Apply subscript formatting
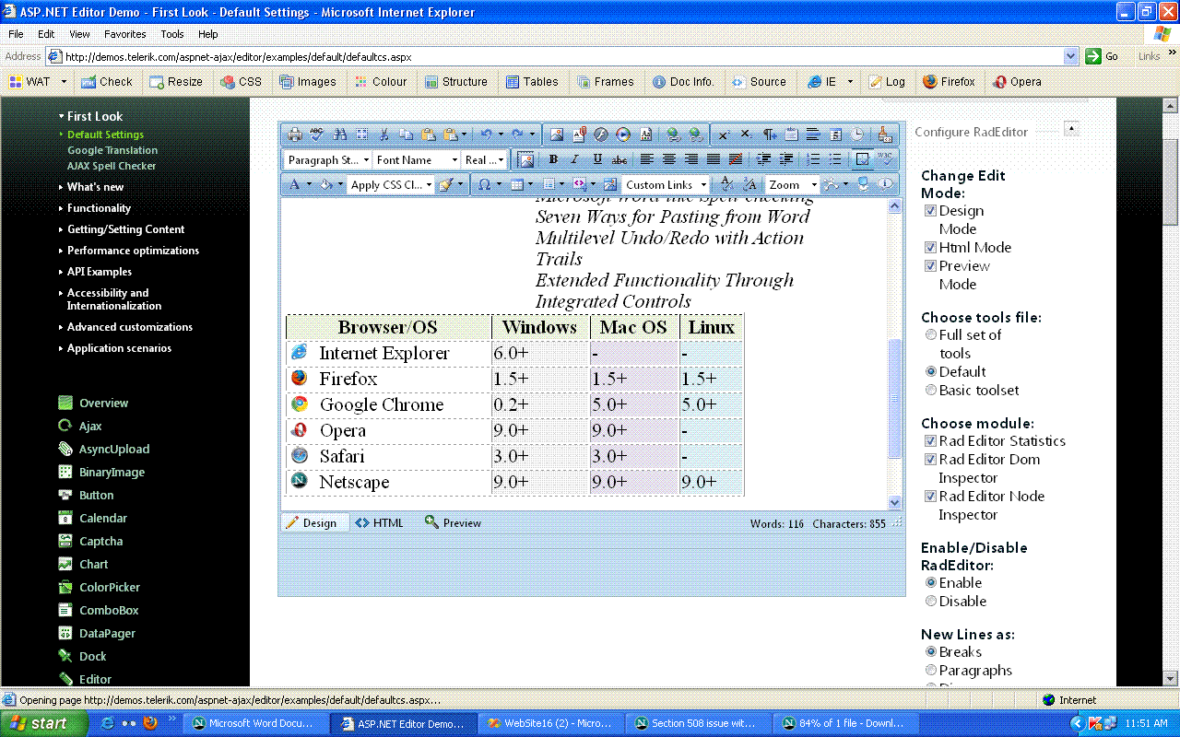Viewport: 1180px width, 737px height. pyautogui.click(x=746, y=135)
